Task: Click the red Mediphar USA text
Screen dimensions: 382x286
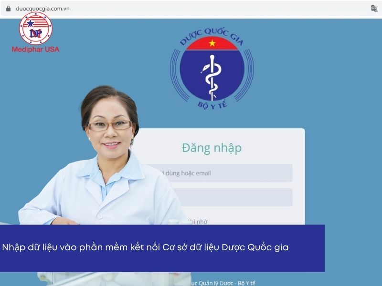Action: tap(35, 50)
